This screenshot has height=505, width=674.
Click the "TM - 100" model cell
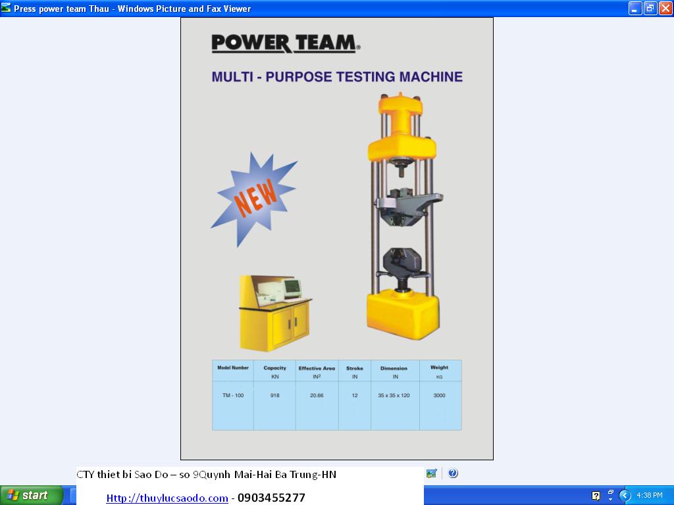click(233, 395)
